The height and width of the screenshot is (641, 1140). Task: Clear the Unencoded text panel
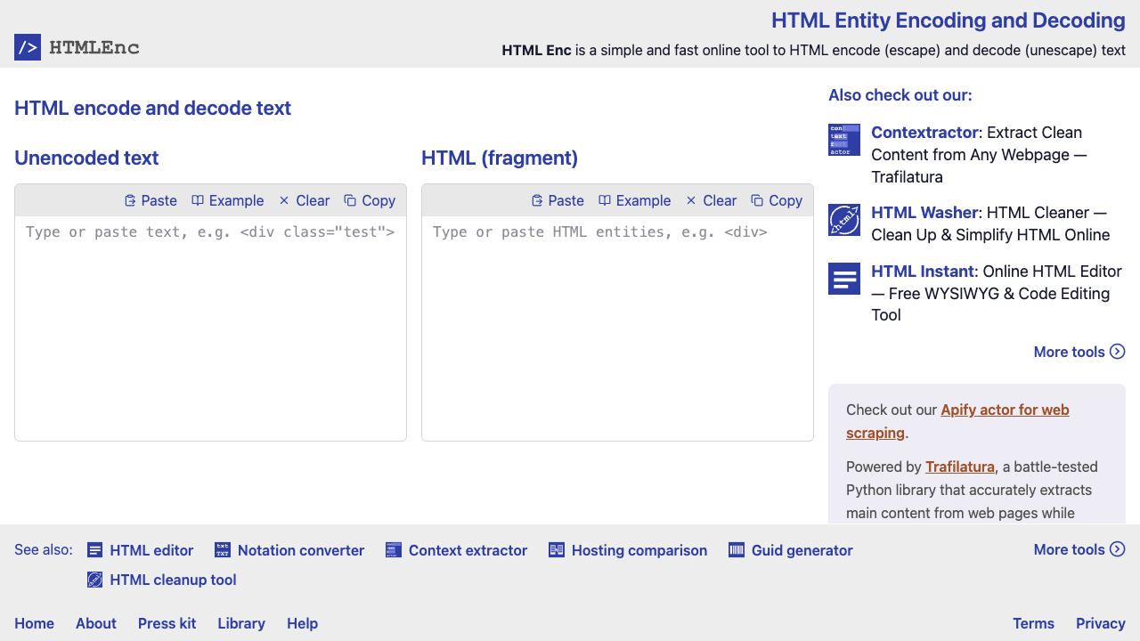coord(304,200)
